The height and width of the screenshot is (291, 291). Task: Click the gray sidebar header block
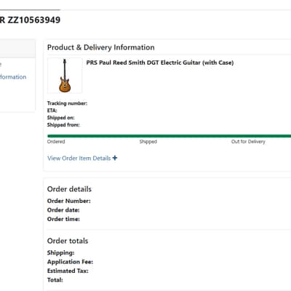[17, 49]
